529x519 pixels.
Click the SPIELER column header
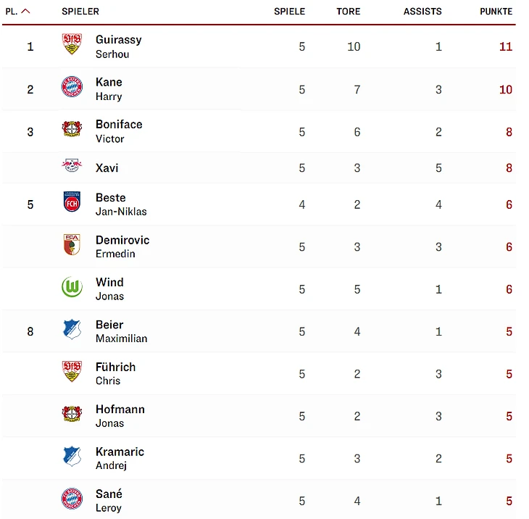tap(80, 12)
